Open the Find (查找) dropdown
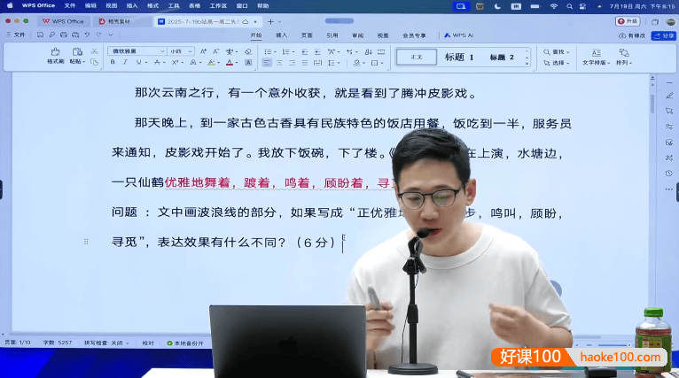Viewport: 679px width, 378px height. (556, 51)
